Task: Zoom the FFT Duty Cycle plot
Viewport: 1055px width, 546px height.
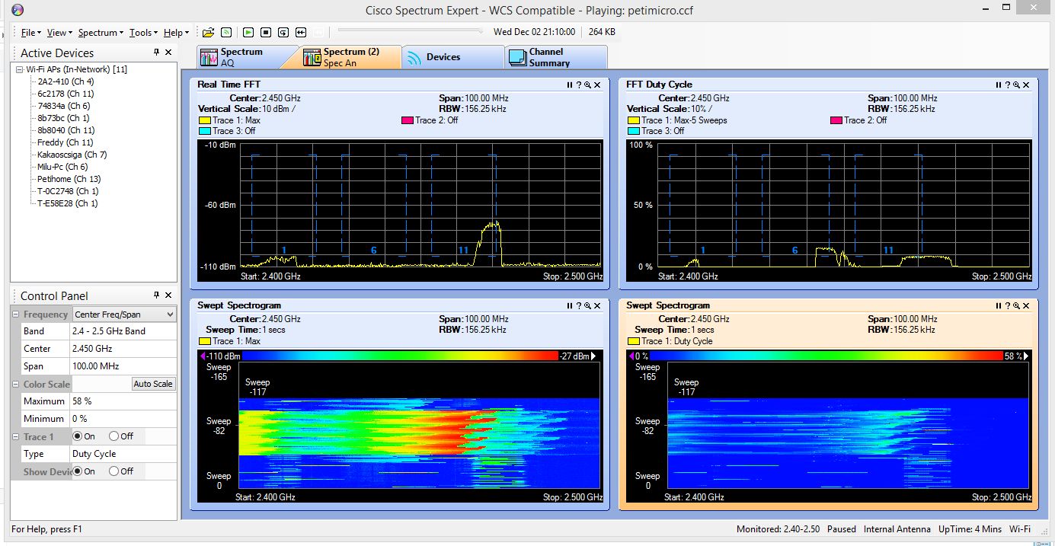Action: 1016,85
